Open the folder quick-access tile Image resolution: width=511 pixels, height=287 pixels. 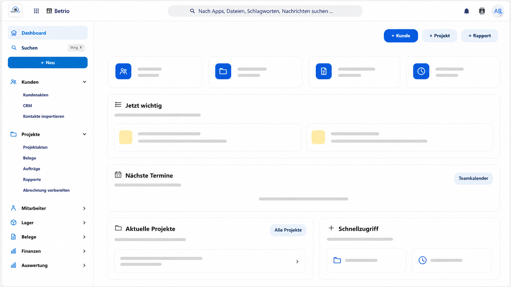(x=366, y=260)
